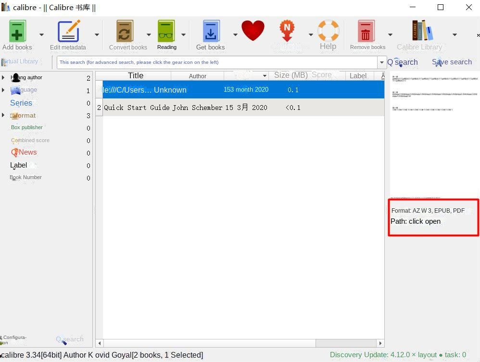Viewport: 480px width, 362px height.
Task: Open Configuration in the bottom left
Action: pos(13,339)
